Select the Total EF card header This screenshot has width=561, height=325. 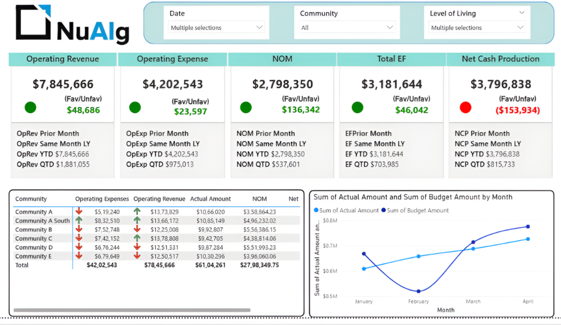(x=391, y=59)
